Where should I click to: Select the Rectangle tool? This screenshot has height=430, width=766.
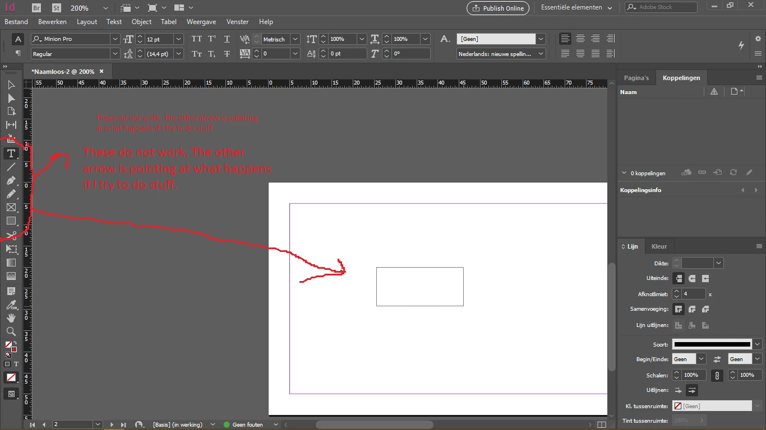[11, 221]
